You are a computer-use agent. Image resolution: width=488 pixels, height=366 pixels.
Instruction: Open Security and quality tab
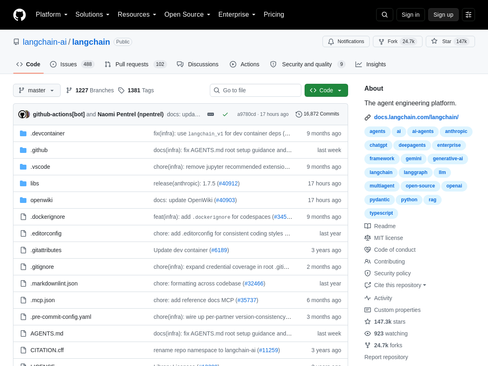click(x=308, y=64)
